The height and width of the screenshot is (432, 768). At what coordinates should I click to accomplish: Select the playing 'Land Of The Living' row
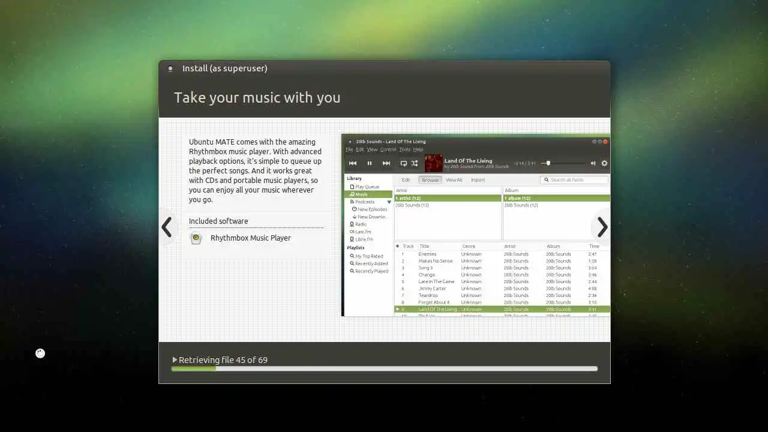(x=502, y=310)
